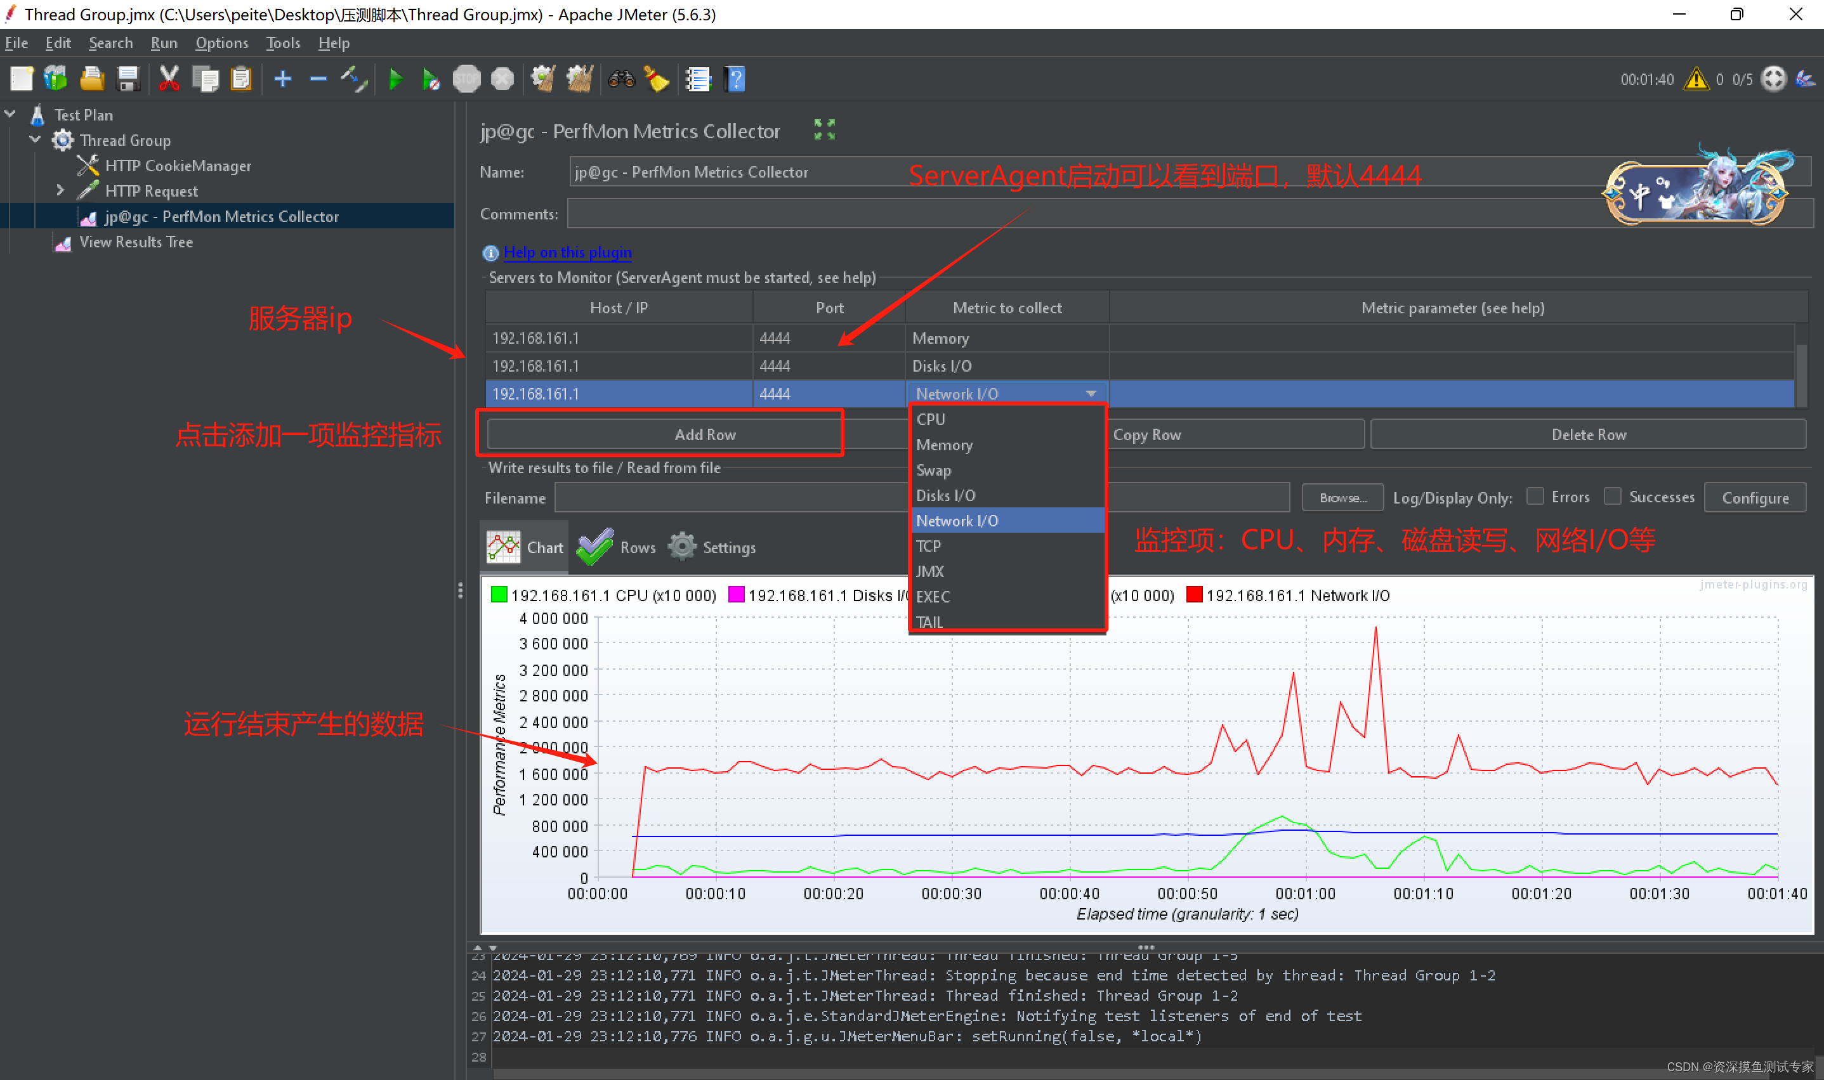The height and width of the screenshot is (1080, 1824).
Task: Choose Swap in the metric dropdown
Action: [x=1007, y=470]
